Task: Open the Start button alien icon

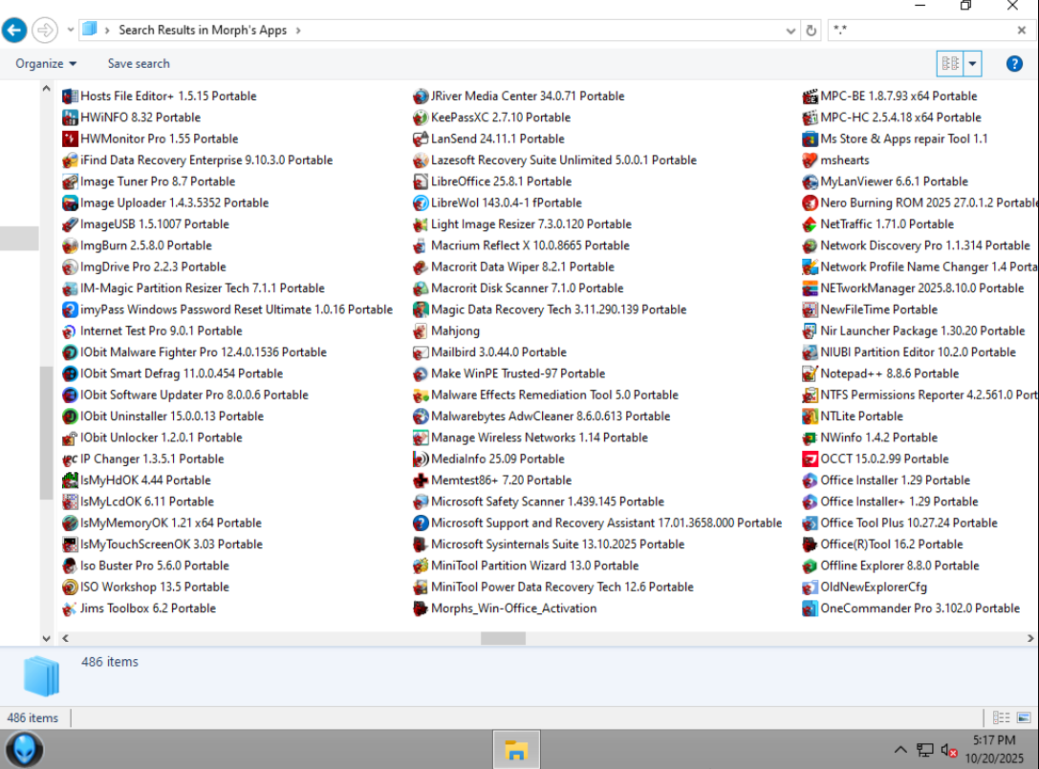Action: pos(25,750)
